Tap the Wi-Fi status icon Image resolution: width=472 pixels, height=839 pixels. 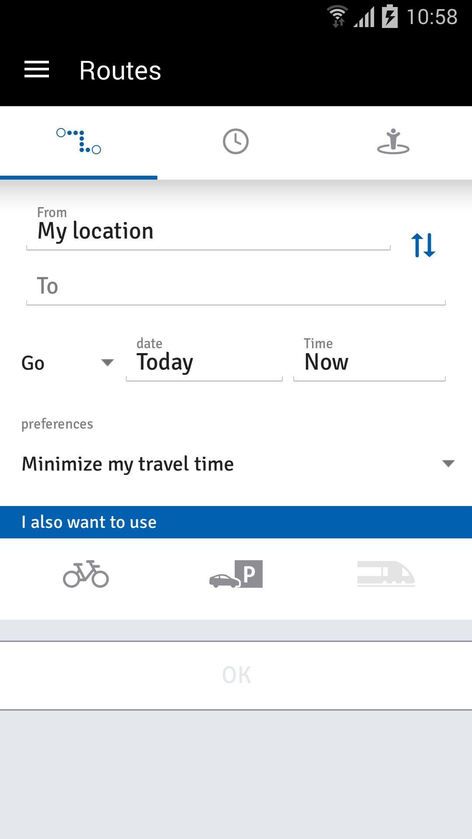click(337, 17)
